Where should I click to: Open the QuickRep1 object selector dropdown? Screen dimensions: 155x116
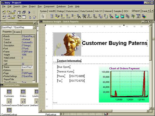click(34, 27)
